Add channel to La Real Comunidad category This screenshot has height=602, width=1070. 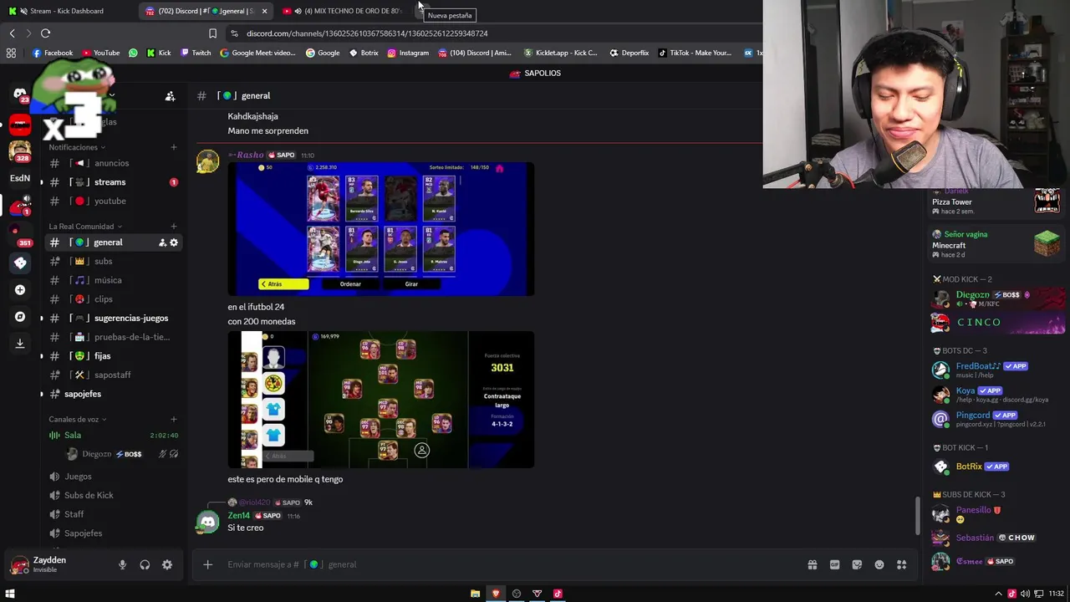pyautogui.click(x=174, y=227)
